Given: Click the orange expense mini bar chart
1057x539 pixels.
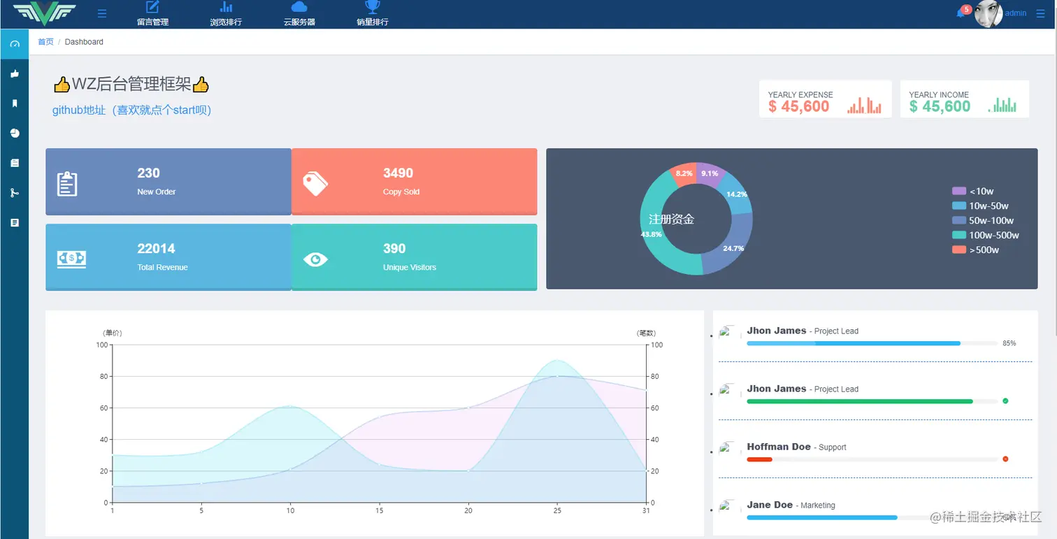Looking at the screenshot, I should pyautogui.click(x=864, y=106).
